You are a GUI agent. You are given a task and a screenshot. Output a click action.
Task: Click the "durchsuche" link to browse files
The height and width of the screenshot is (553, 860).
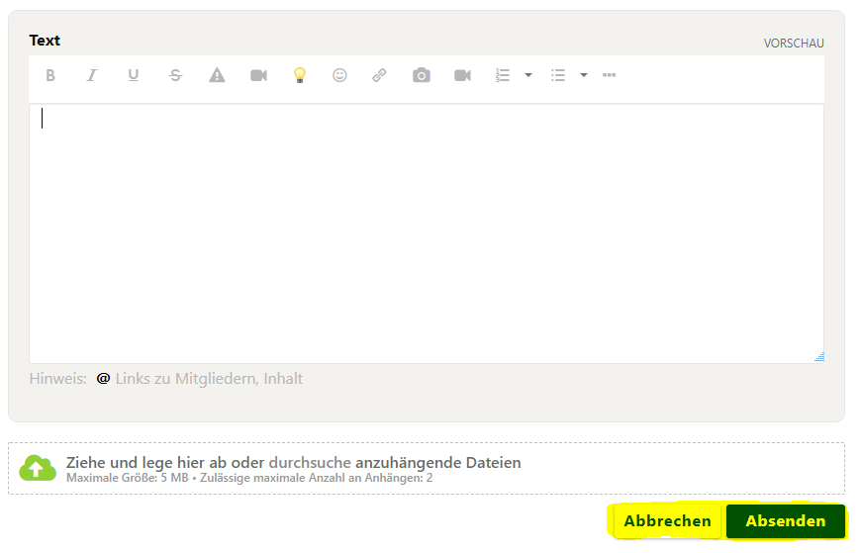click(310, 462)
